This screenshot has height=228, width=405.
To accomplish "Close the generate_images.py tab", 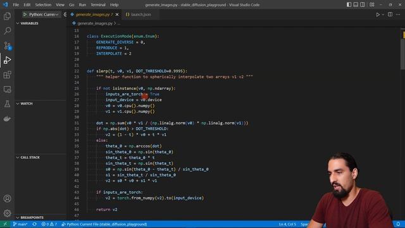I will (x=117, y=15).
